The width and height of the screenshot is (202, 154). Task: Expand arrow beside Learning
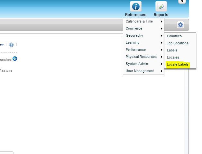click(161, 43)
